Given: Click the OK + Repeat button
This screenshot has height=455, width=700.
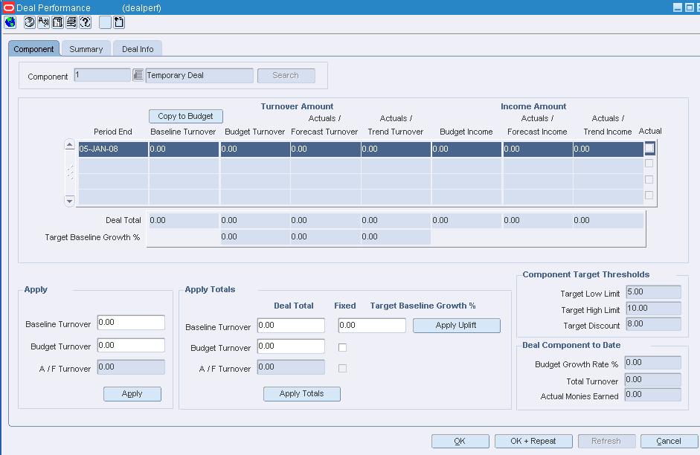Looking at the screenshot, I should (533, 441).
